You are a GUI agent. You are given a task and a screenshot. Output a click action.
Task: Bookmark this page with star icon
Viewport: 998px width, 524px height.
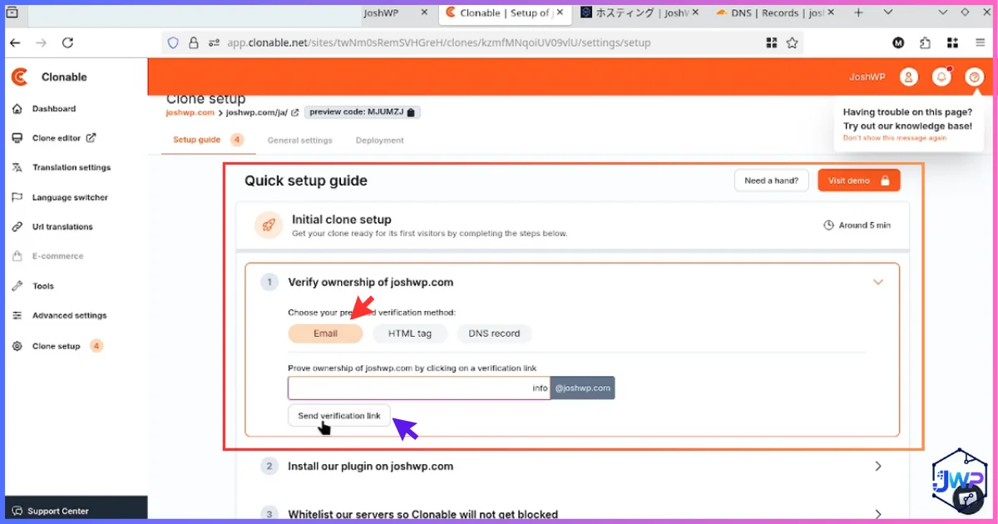click(x=793, y=42)
